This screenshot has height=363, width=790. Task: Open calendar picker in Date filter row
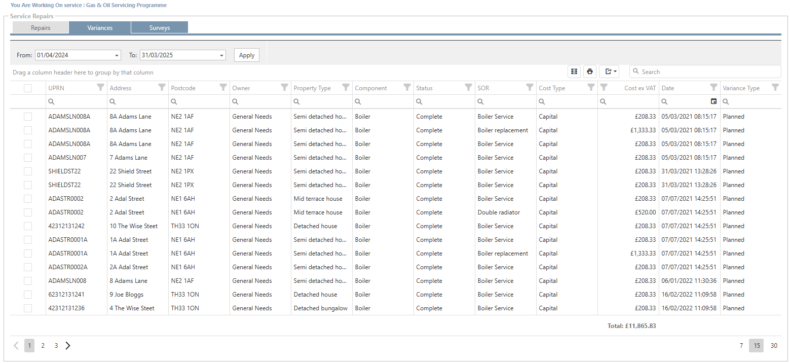[713, 101]
